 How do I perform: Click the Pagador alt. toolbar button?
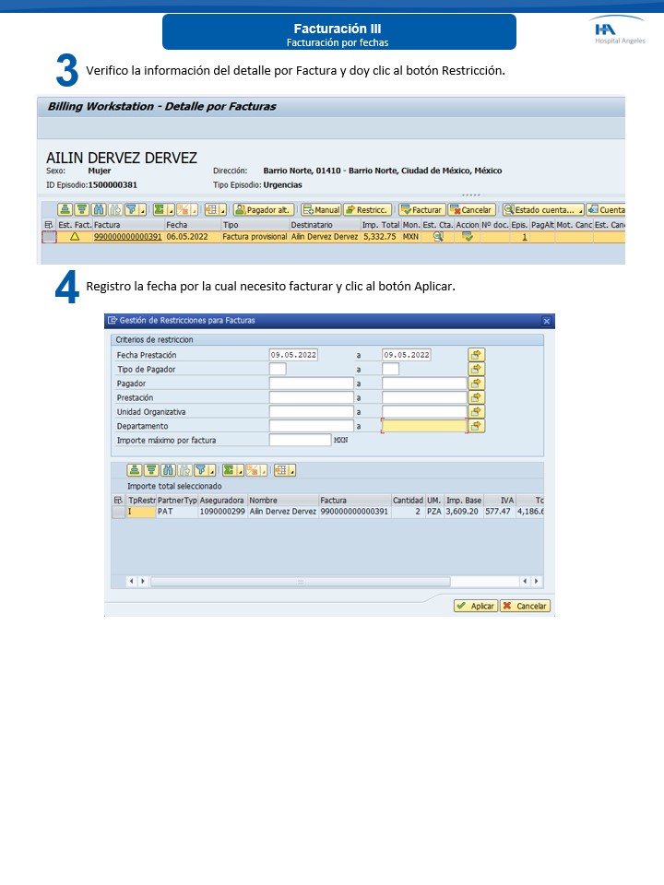click(264, 209)
